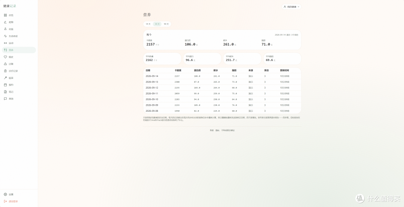The width and height of the screenshot is (404, 207).
Task: Open the medications pencil icon in the sidebar
Action: click(5, 22)
